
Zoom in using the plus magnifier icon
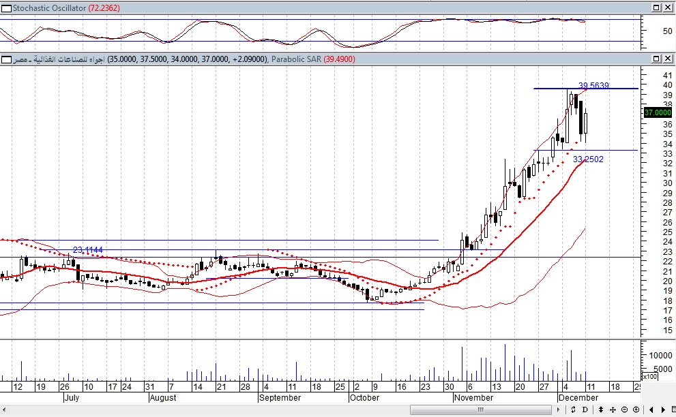point(636,410)
